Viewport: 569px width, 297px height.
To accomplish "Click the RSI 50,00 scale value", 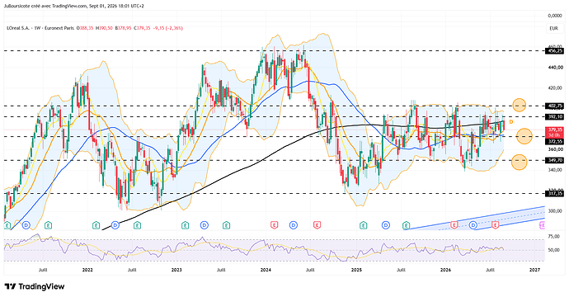I will 554,250.
